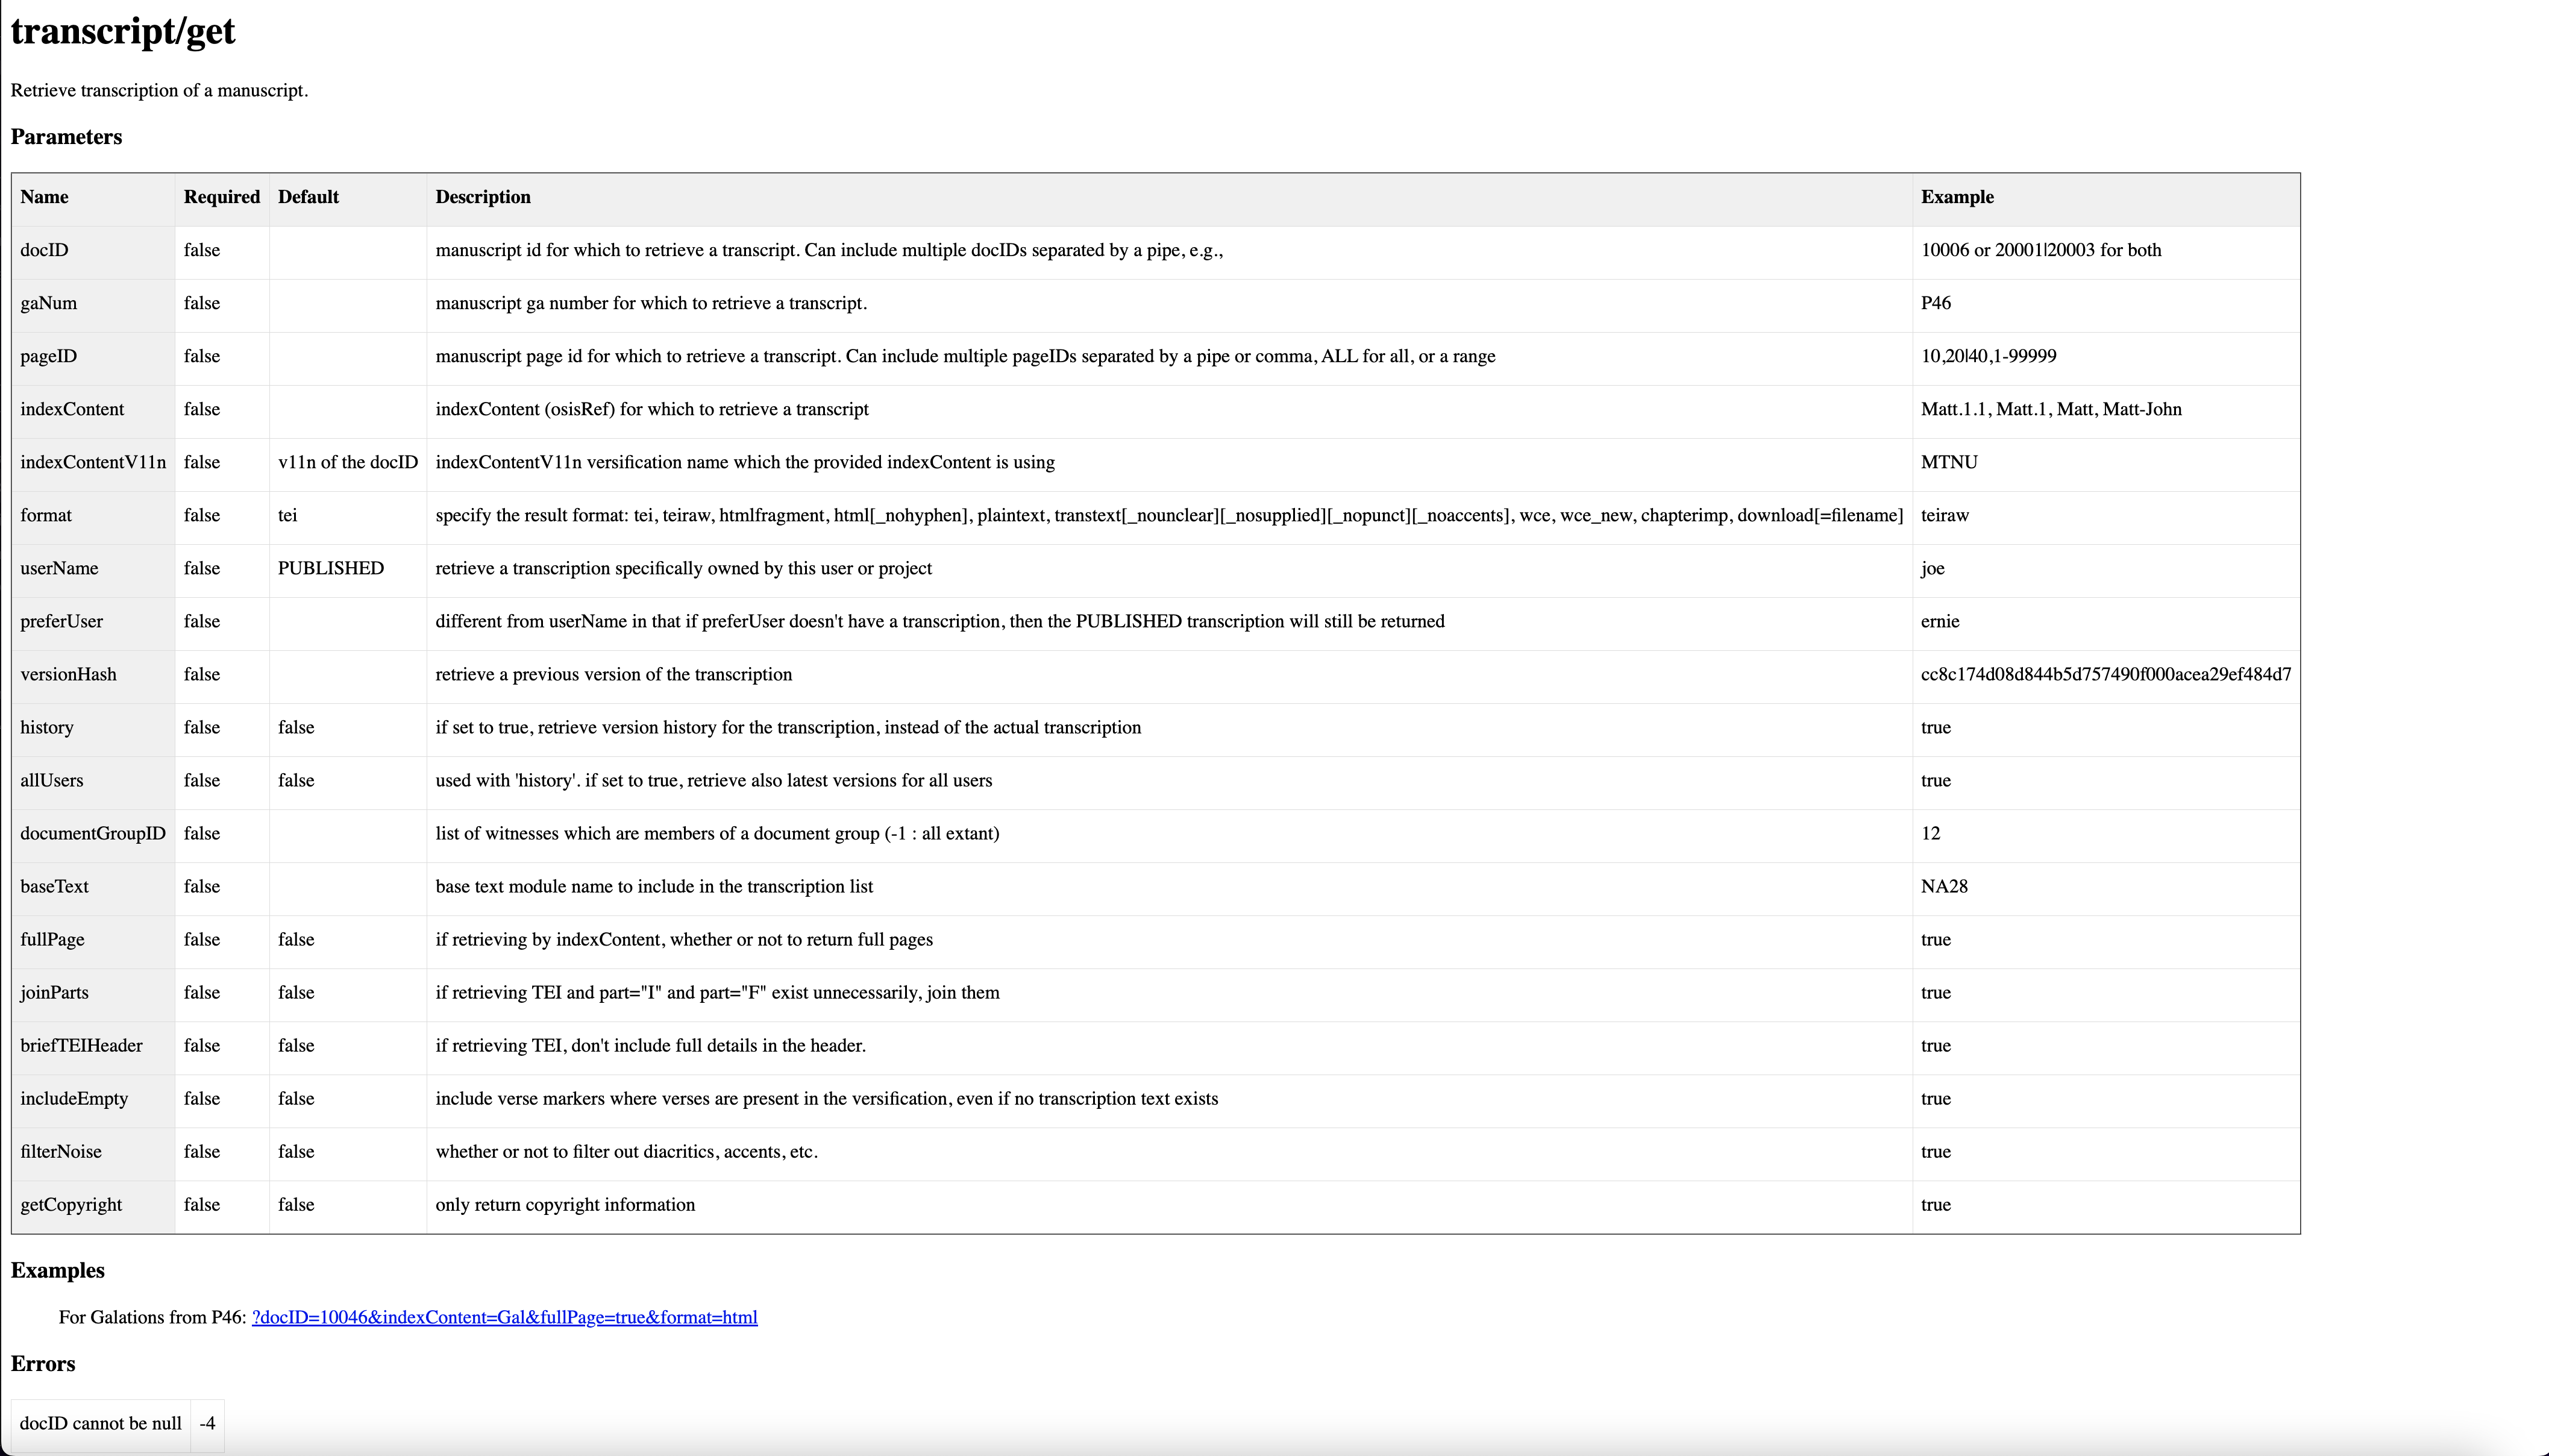Click the Example column header
2549x1456 pixels.
(x=1956, y=197)
